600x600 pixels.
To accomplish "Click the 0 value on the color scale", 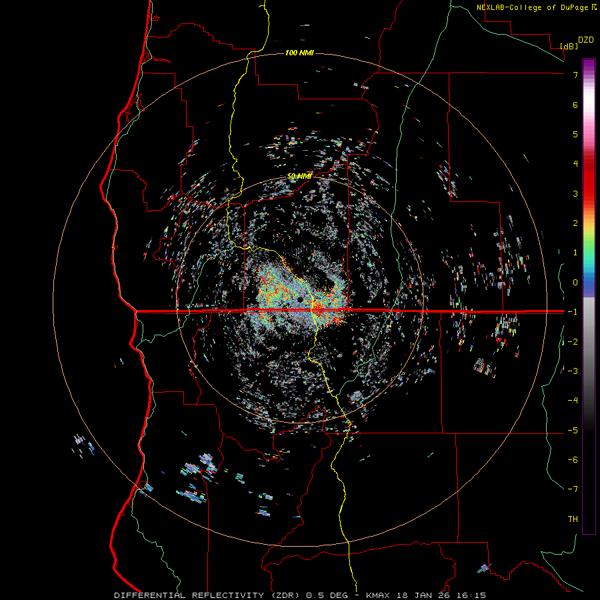I will tap(575, 283).
